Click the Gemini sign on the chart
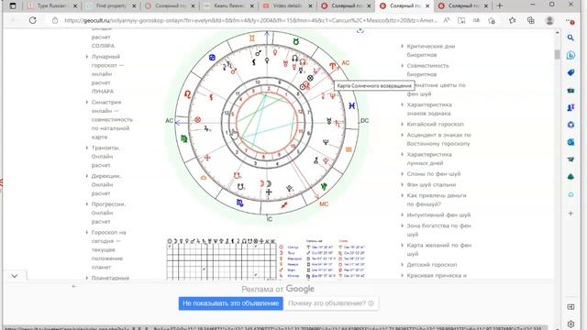 252,38
